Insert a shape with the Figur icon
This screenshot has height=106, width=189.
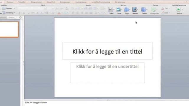127,9
